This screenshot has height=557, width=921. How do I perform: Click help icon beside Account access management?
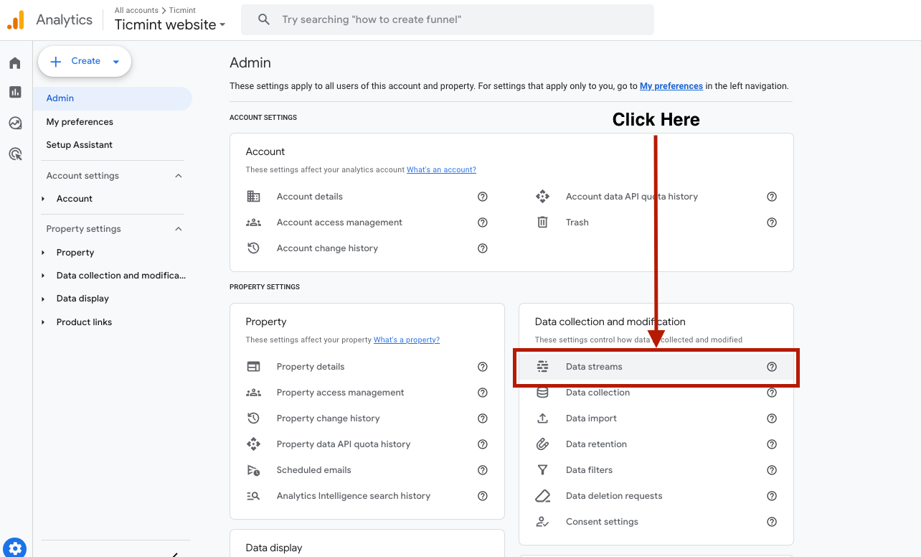pyautogui.click(x=483, y=223)
